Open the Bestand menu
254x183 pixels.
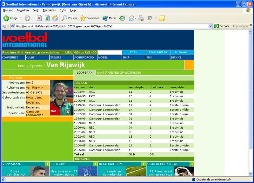8,10
